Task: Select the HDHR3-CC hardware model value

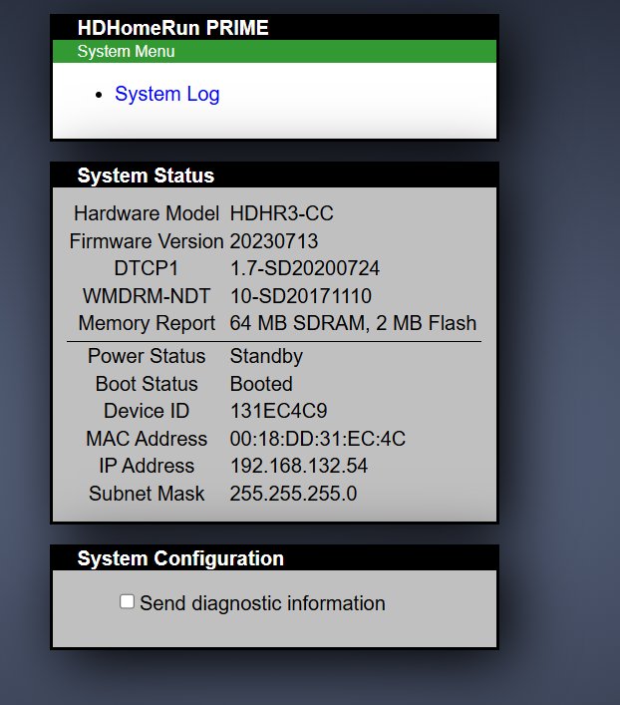Action: pos(281,213)
